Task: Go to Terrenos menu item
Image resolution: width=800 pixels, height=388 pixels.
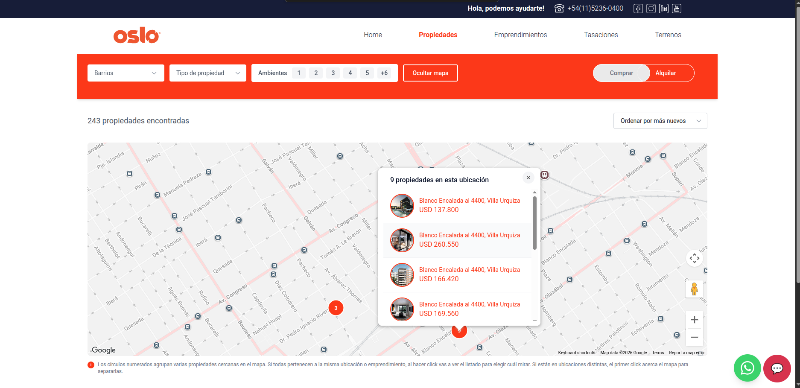Action: 668,35
